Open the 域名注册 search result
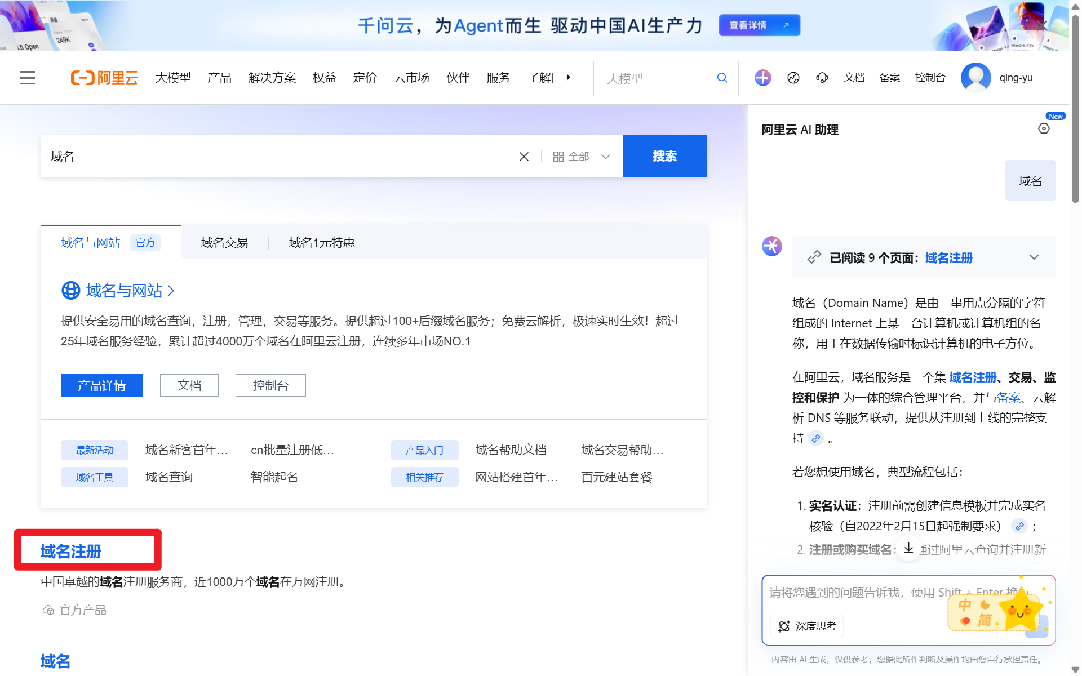 71,551
